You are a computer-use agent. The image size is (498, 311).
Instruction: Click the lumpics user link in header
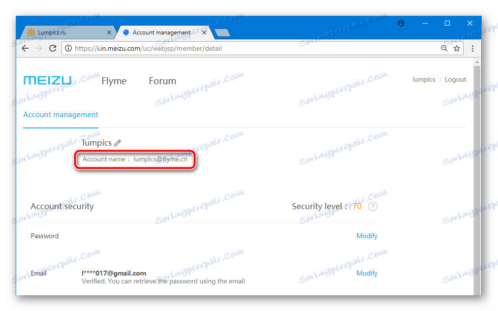pyautogui.click(x=424, y=79)
